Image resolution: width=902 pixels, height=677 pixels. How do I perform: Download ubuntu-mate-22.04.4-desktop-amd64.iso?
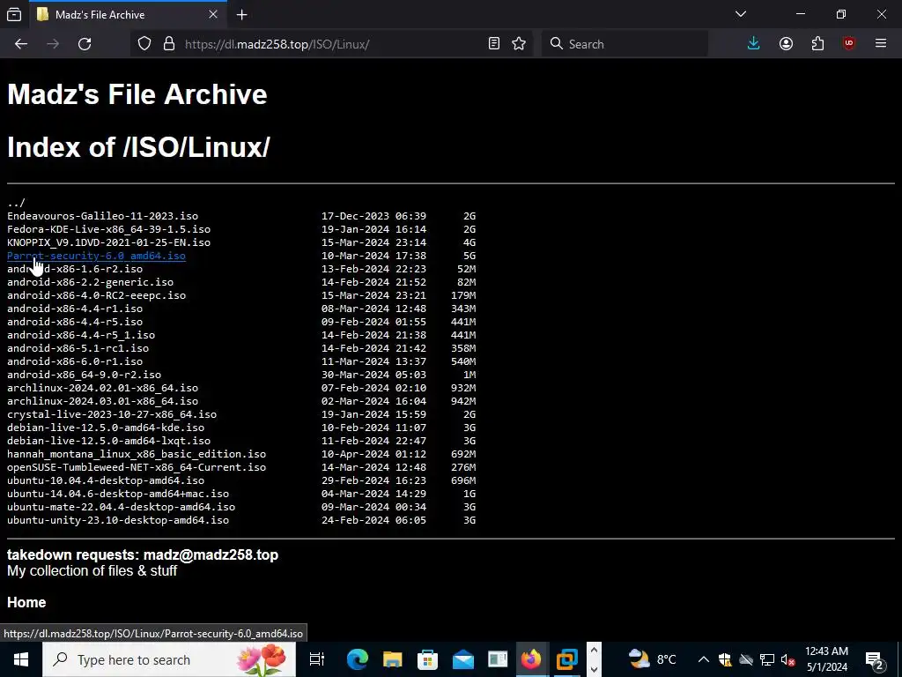[x=121, y=507]
